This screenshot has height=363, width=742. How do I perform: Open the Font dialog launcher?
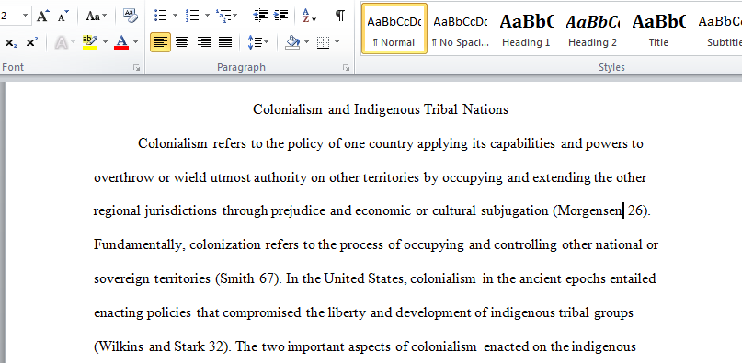pos(136,68)
